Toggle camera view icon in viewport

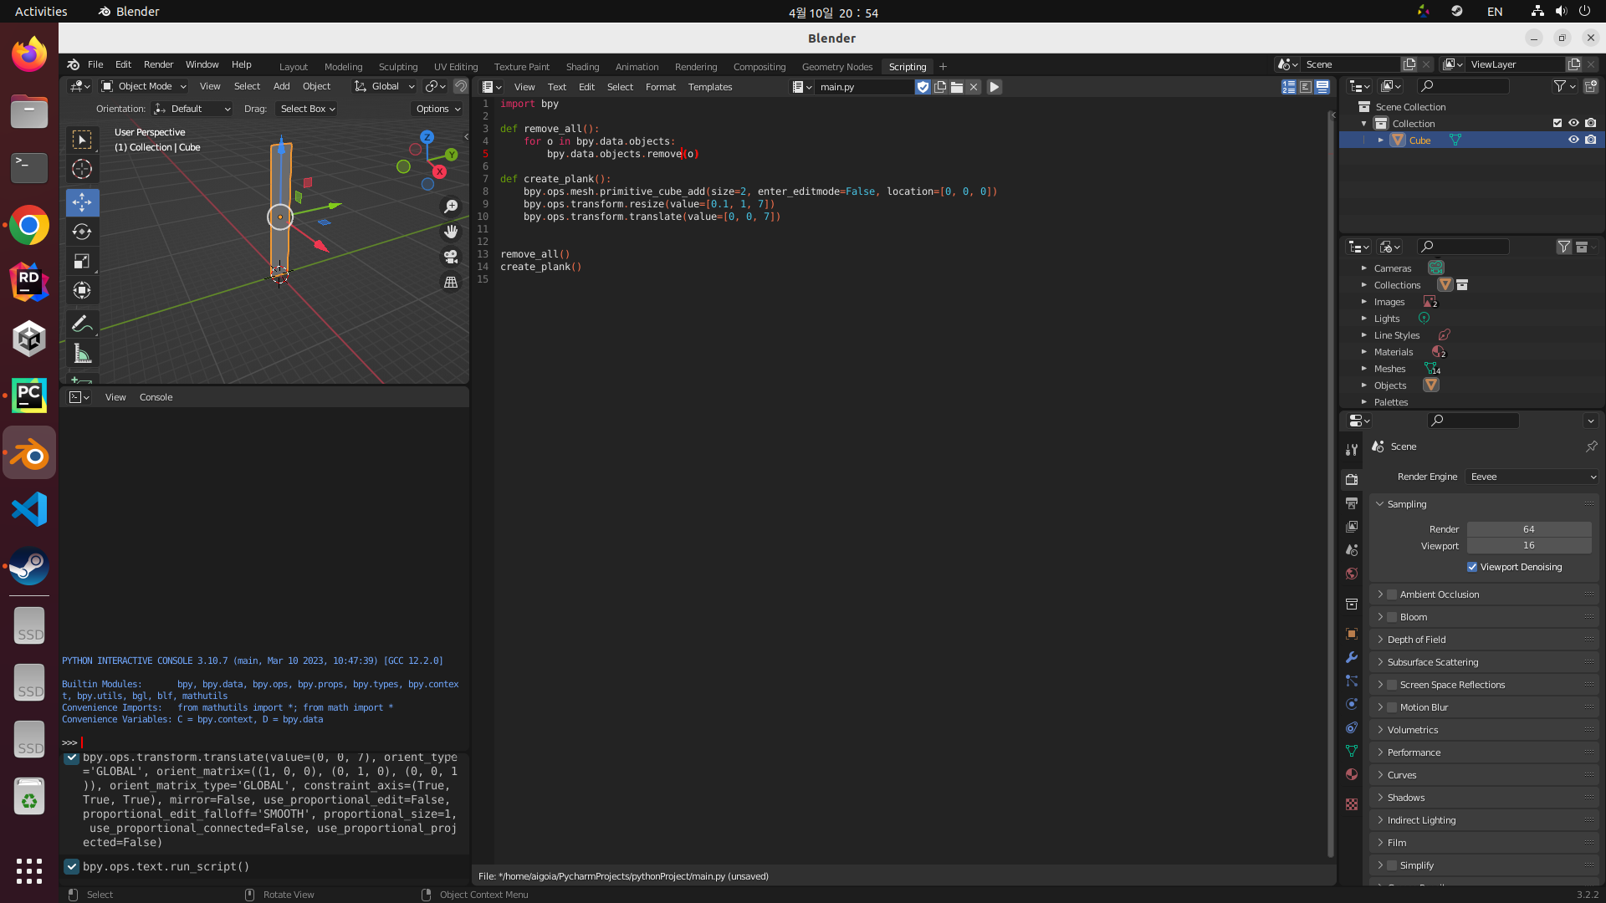pos(451,257)
